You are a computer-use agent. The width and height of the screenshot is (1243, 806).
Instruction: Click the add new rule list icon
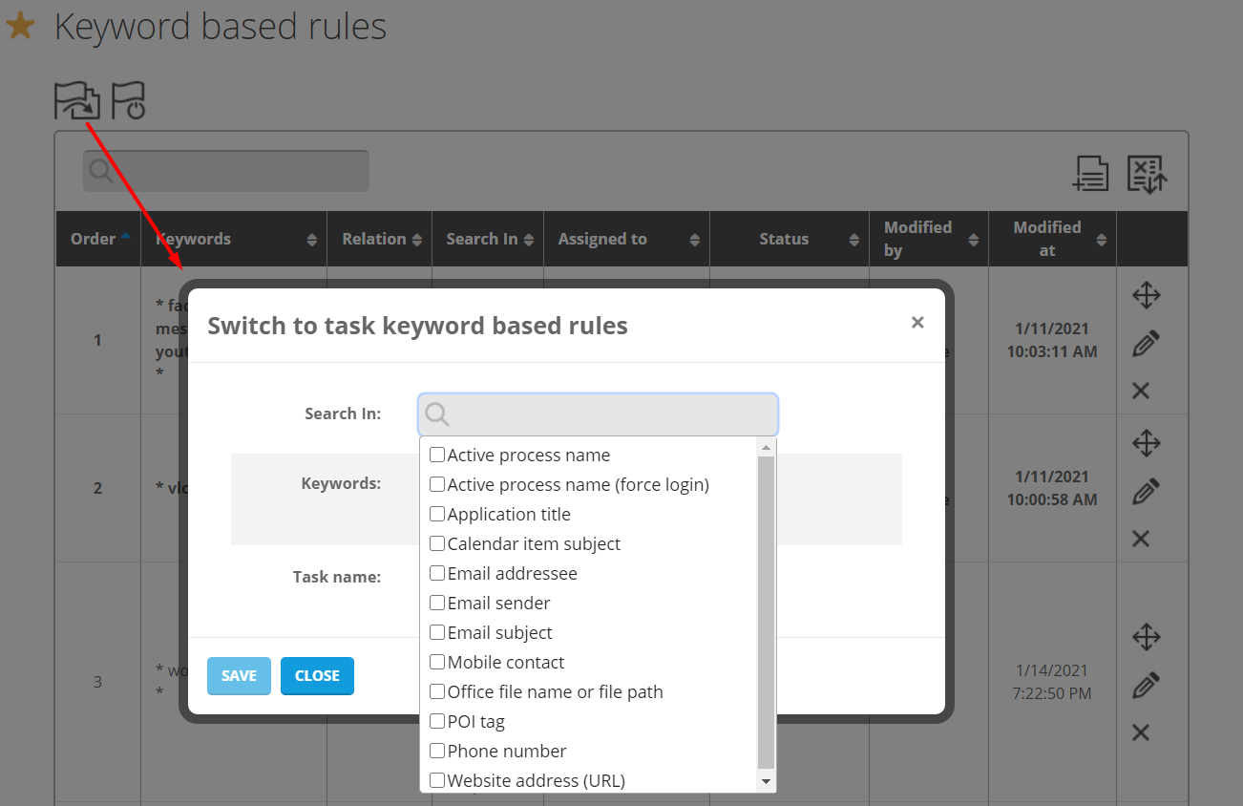coord(1090,174)
